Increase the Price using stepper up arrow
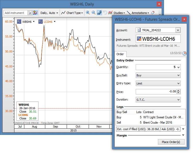Viewport: 193px width, 153px height. (x=178, y=91)
